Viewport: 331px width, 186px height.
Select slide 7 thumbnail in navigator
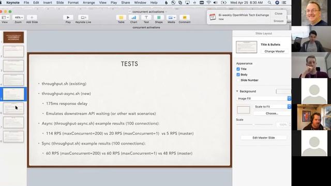tap(13, 122)
